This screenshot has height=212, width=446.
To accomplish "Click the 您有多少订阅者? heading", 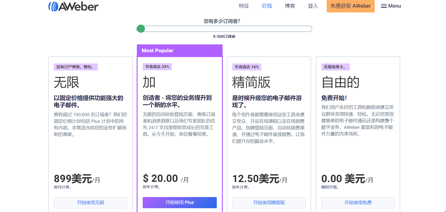I will (222, 21).
